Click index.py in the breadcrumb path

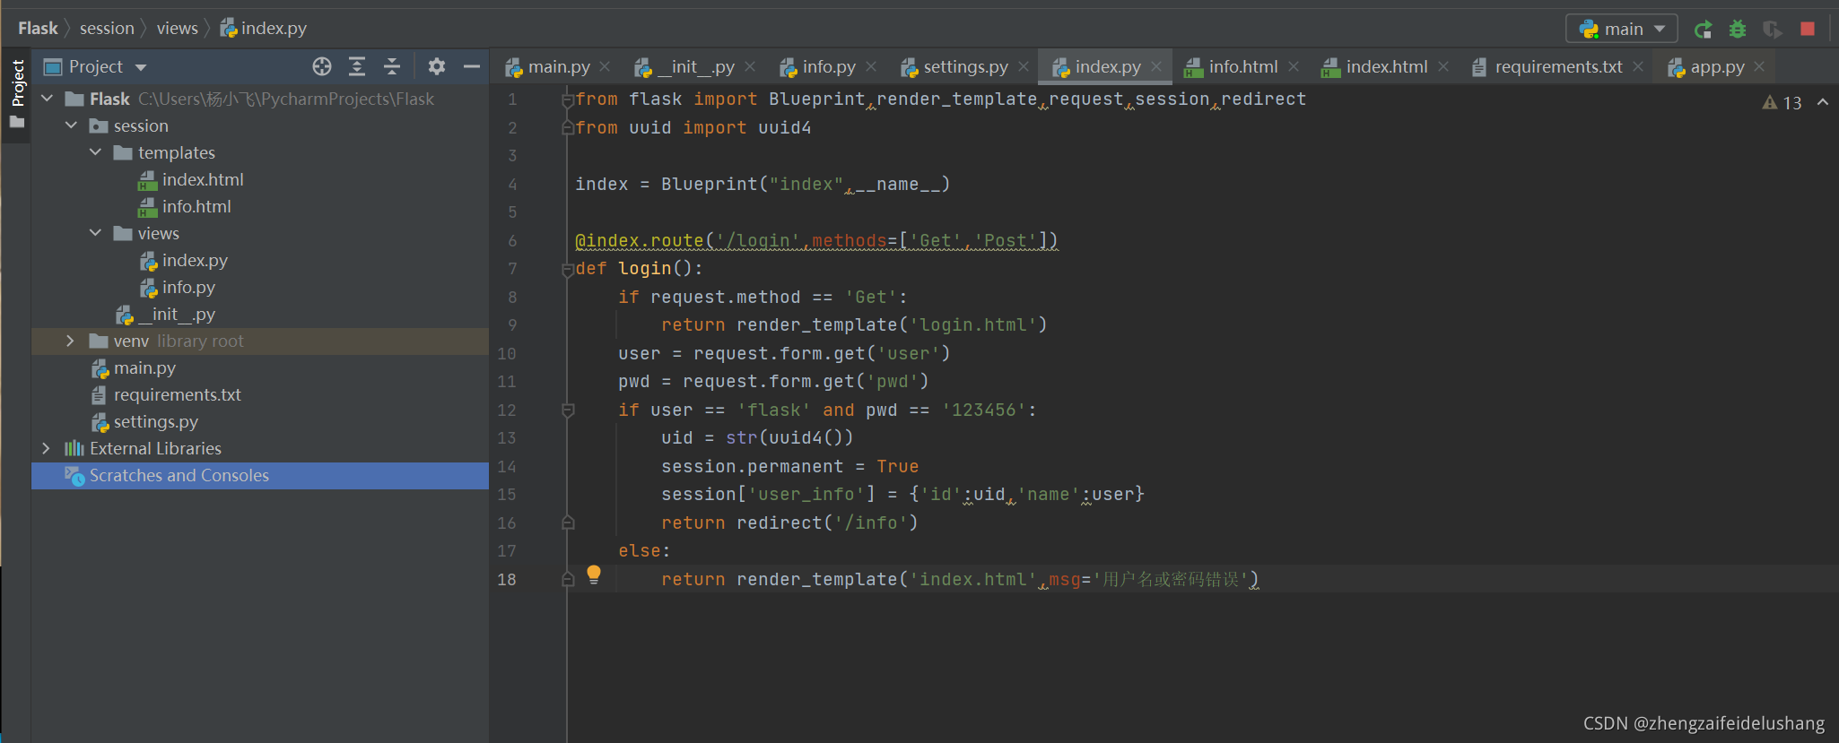(x=264, y=28)
